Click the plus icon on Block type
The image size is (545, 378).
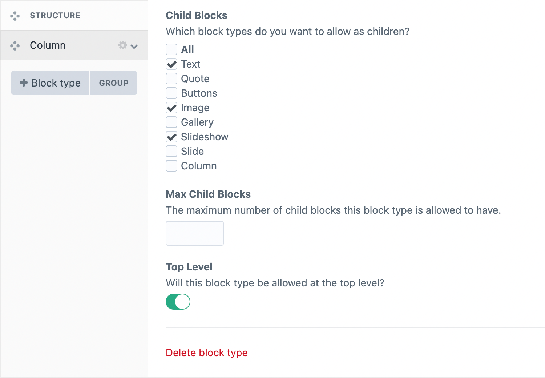(x=24, y=83)
